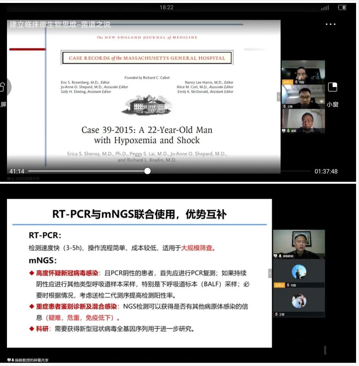Tap the text Founded by Richard C. Cabot
Image resolution: width=359 pixels, height=366 pixels.
[147, 77]
